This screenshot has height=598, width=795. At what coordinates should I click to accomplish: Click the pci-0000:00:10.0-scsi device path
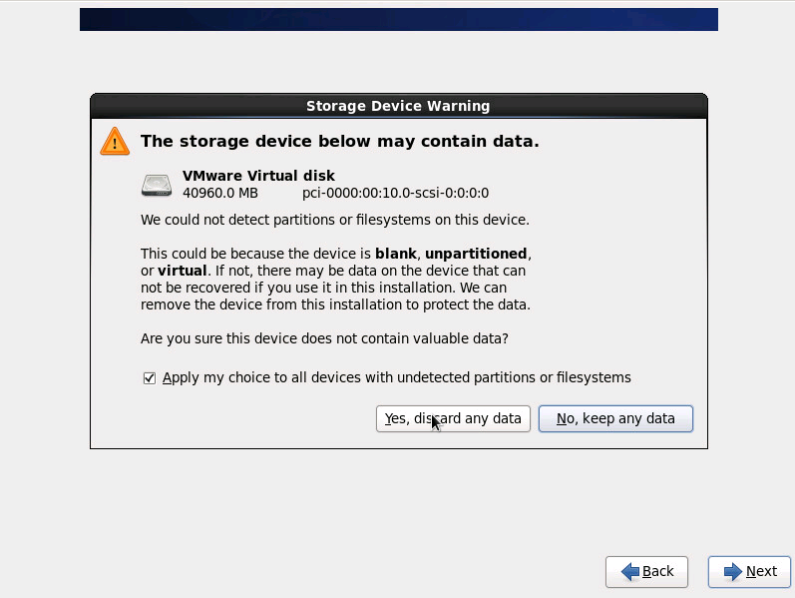395,193
